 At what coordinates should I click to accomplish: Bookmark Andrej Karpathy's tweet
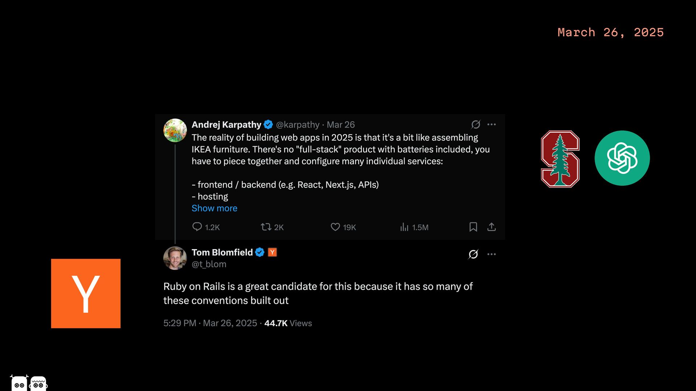coord(473,227)
